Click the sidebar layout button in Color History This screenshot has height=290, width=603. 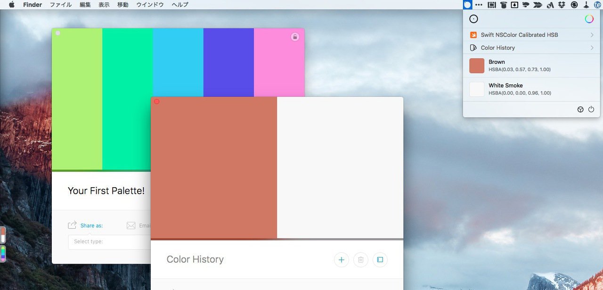(x=380, y=260)
